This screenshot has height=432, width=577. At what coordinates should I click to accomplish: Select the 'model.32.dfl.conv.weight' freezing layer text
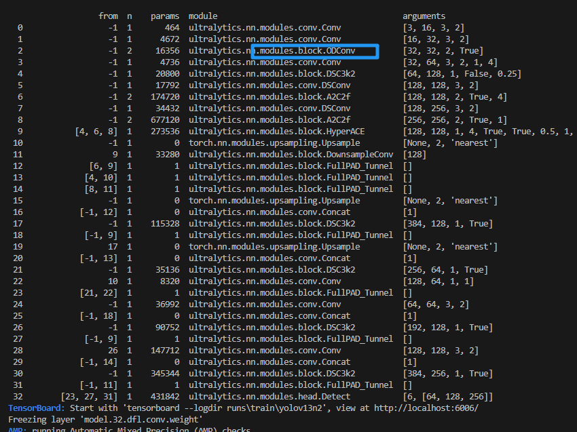(142, 420)
